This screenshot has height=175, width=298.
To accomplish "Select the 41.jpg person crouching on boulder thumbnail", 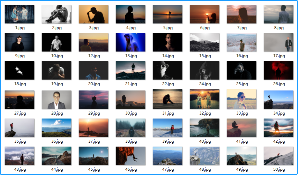I will (242, 128).
